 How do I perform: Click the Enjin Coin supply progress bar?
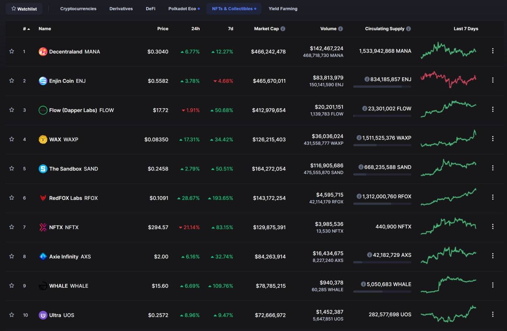click(x=382, y=86)
